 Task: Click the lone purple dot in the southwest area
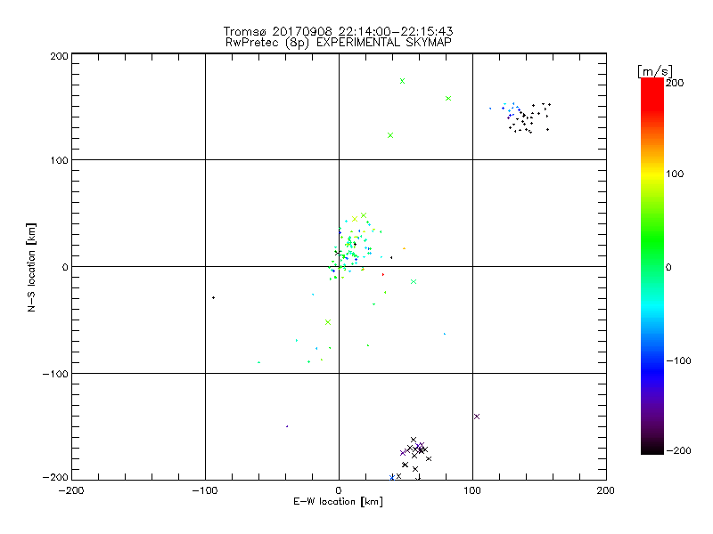point(287,426)
